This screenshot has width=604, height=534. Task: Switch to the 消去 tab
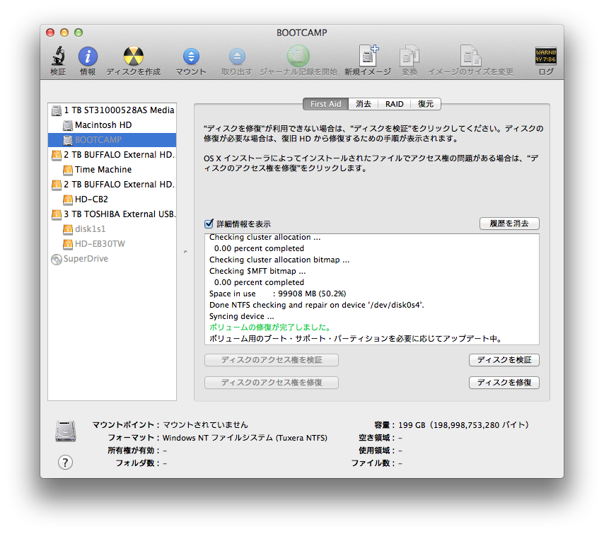pyautogui.click(x=364, y=104)
